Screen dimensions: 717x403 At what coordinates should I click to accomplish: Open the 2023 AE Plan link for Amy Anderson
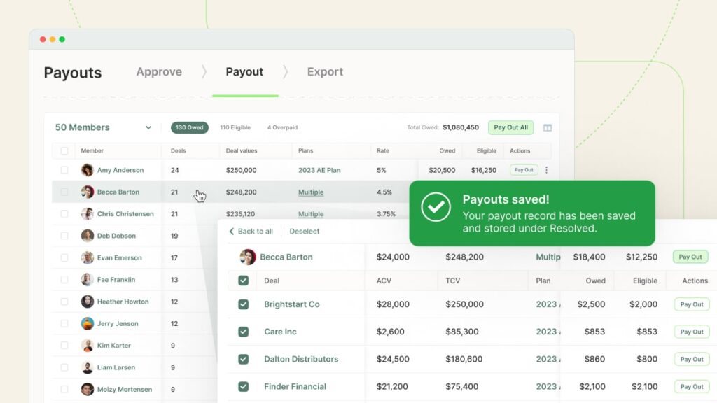pyautogui.click(x=319, y=170)
